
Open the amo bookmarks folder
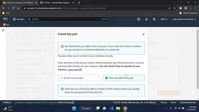tap(6, 13)
